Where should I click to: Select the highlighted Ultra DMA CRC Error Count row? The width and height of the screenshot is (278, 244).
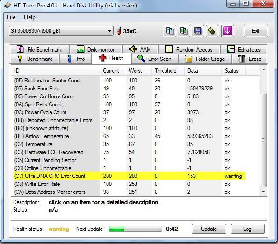[129, 176]
